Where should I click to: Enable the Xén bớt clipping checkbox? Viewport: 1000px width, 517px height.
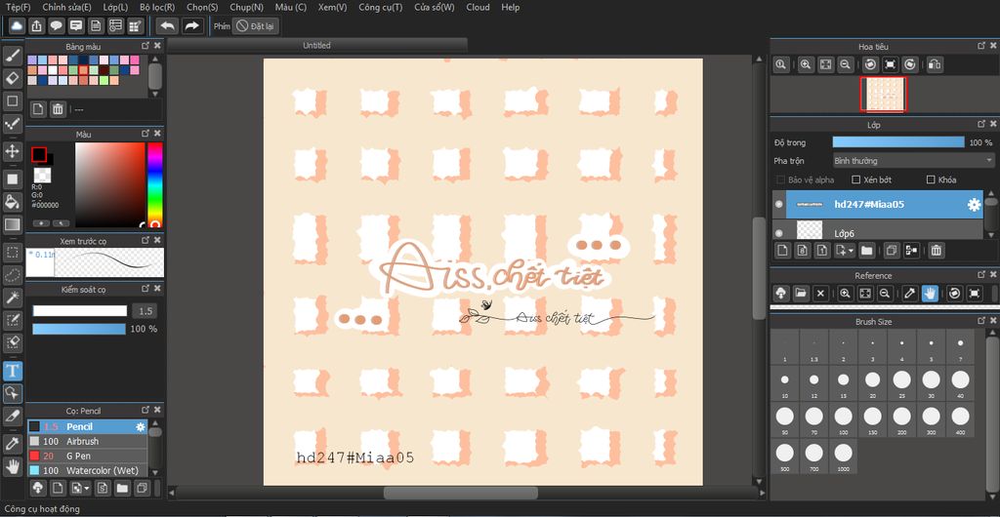(856, 179)
